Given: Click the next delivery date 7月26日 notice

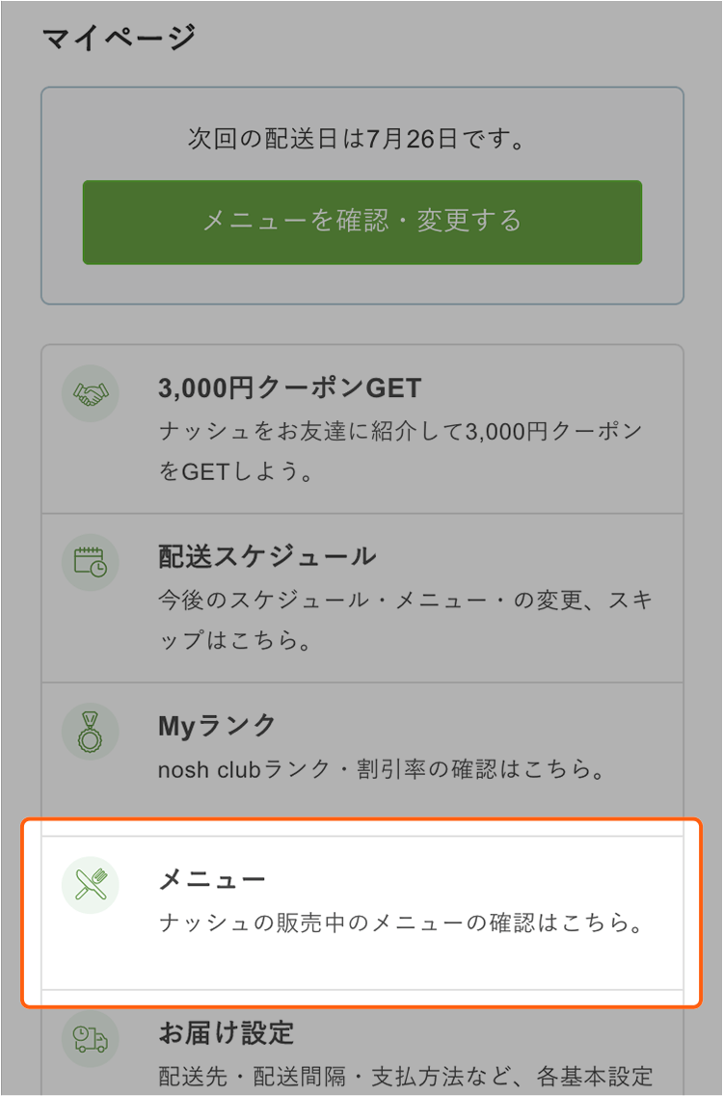Looking at the screenshot, I should pyautogui.click(x=357, y=139).
